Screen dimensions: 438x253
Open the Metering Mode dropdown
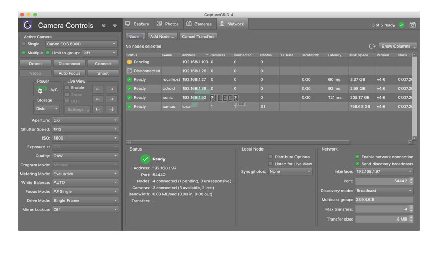point(85,174)
